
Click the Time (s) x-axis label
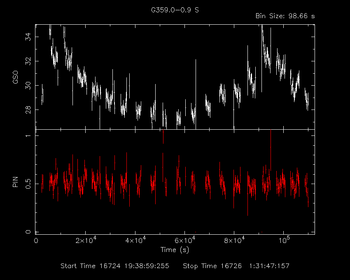[x=175, y=250]
